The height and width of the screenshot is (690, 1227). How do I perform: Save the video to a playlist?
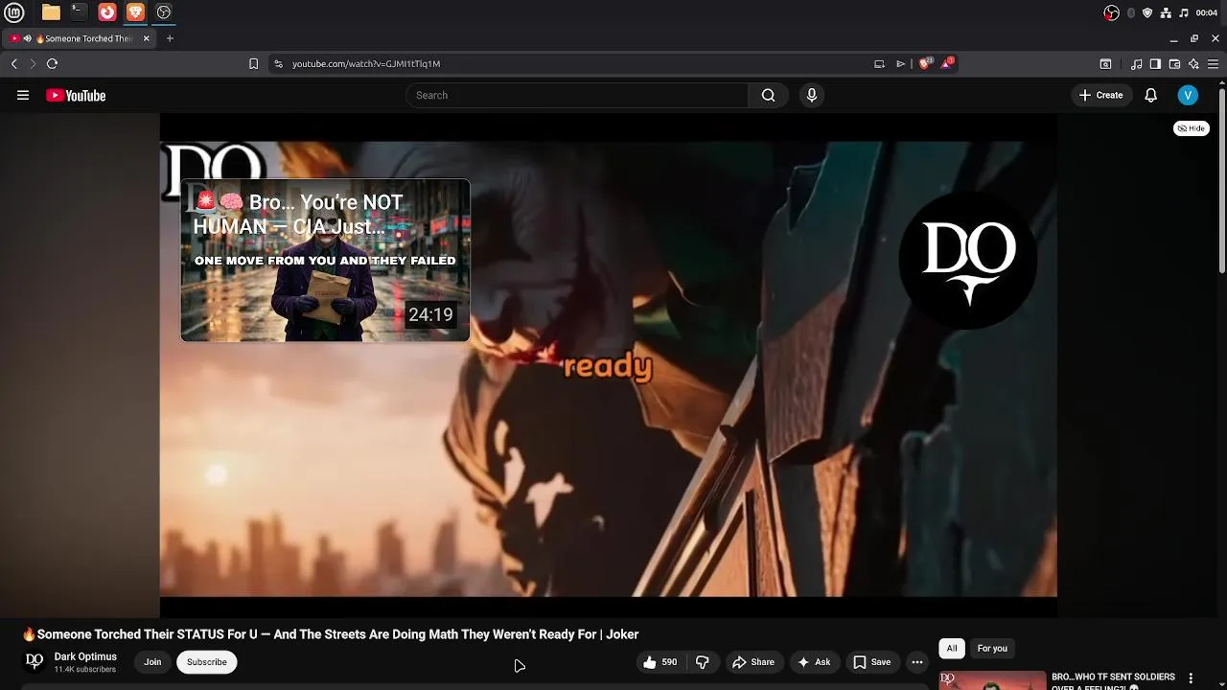click(872, 662)
